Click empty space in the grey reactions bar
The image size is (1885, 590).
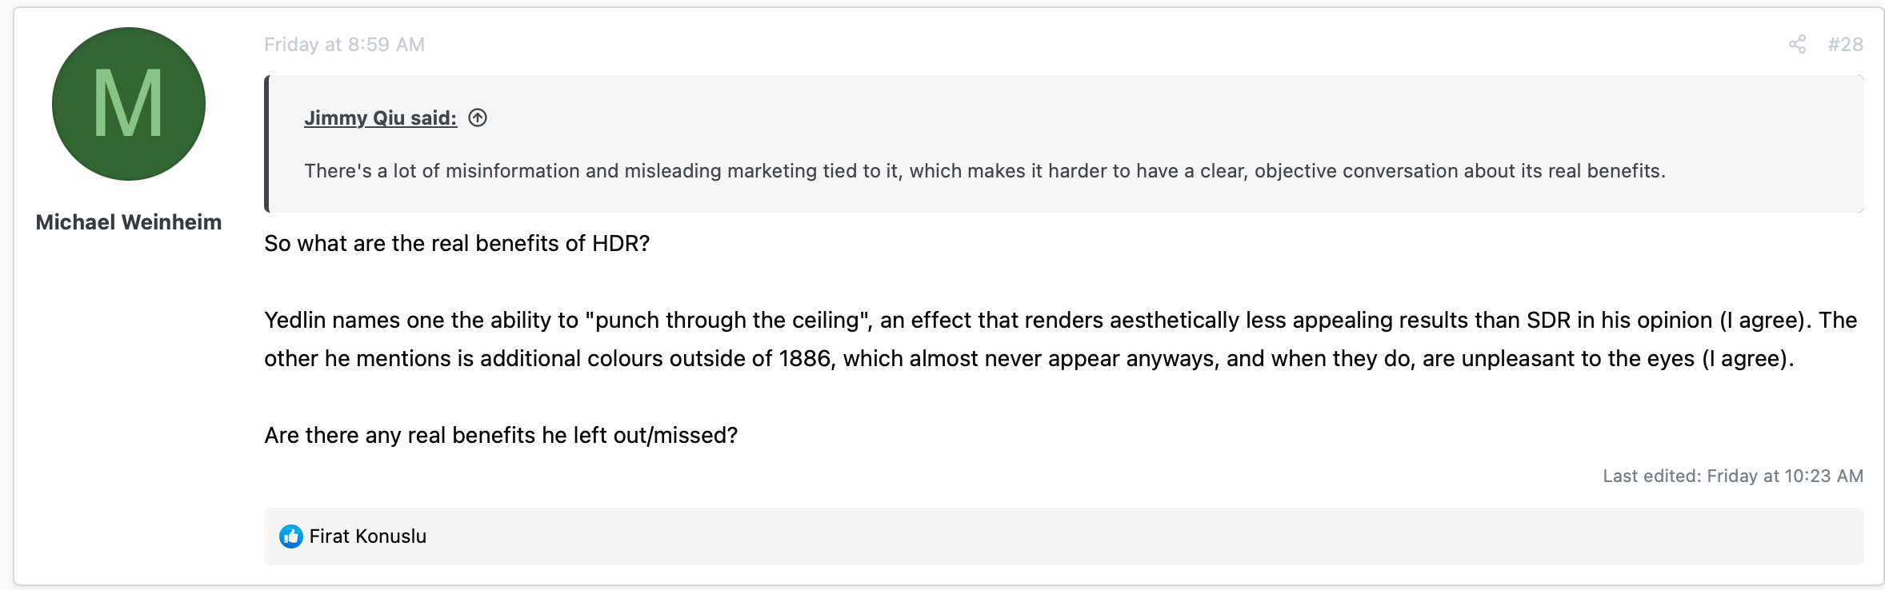click(1120, 536)
